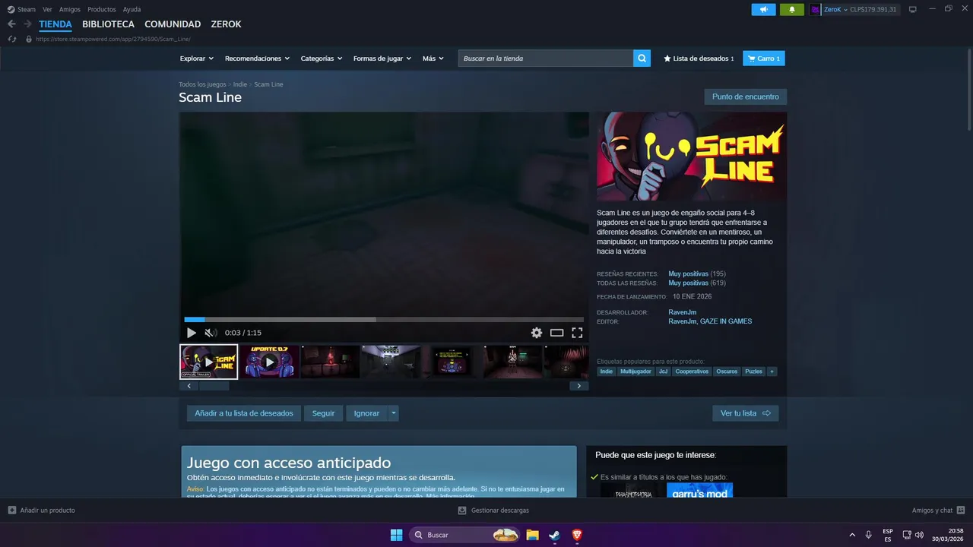
Task: Select the Puzles tag
Action: (x=753, y=372)
